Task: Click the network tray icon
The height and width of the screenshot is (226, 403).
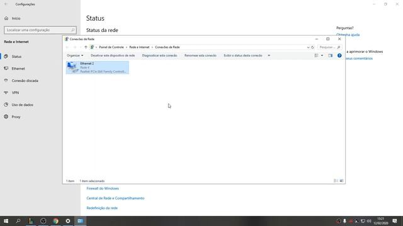Action: (x=363, y=221)
